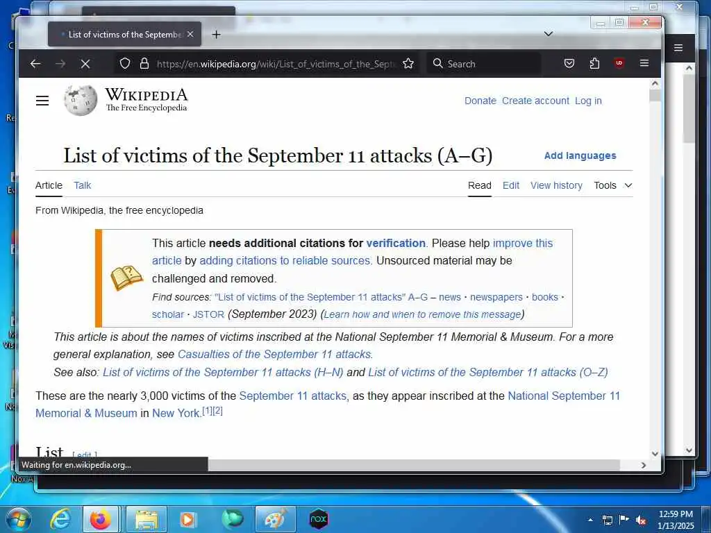The width and height of the screenshot is (711, 533).
Task: Click the URL address bar
Action: [276, 64]
